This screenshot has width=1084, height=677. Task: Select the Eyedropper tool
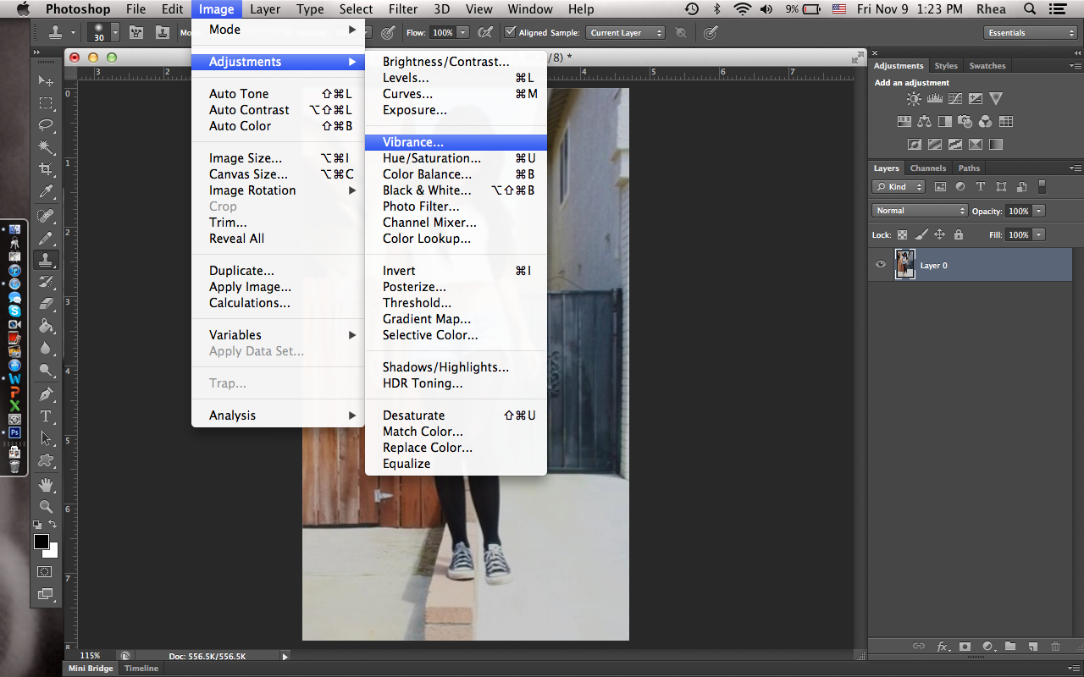click(x=46, y=191)
